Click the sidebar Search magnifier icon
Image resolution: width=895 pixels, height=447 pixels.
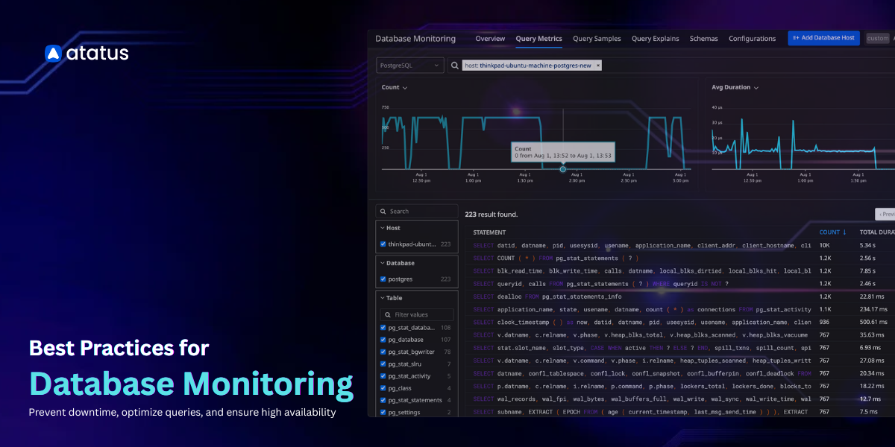[x=383, y=212]
